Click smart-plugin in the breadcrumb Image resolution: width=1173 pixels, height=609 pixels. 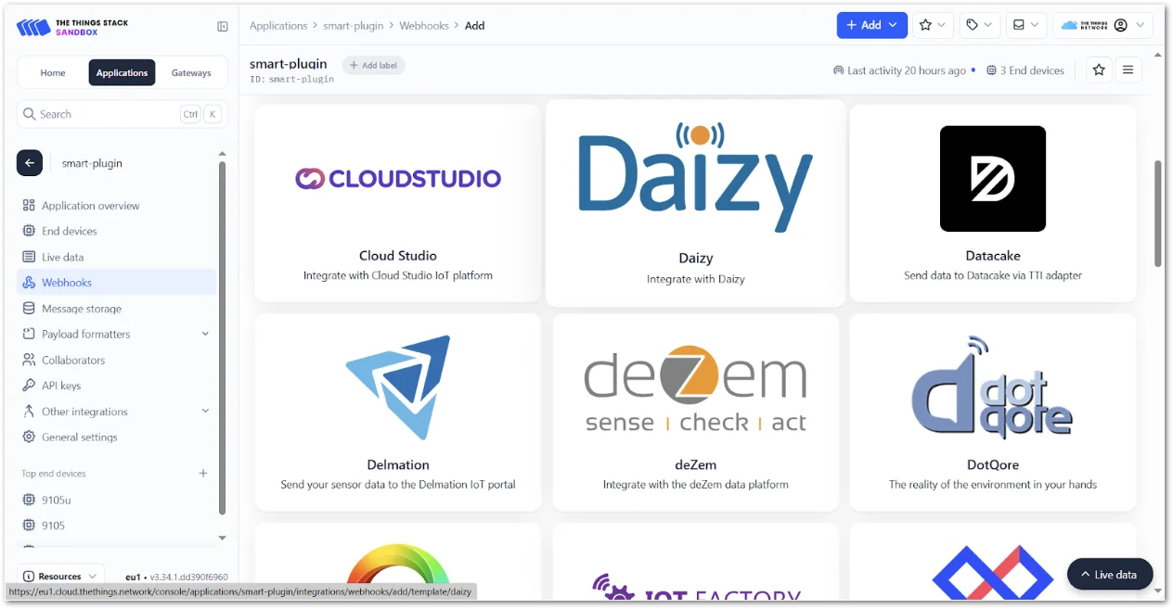pos(354,26)
